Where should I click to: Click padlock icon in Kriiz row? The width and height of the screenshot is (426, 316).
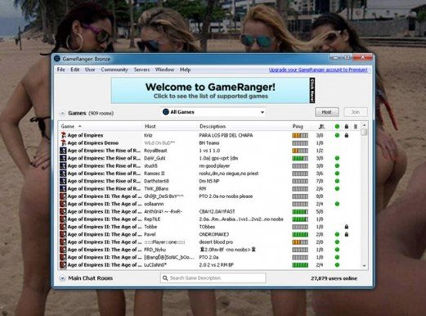coord(347,135)
